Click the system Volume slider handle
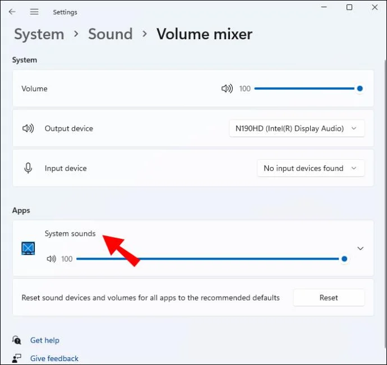 360,89
